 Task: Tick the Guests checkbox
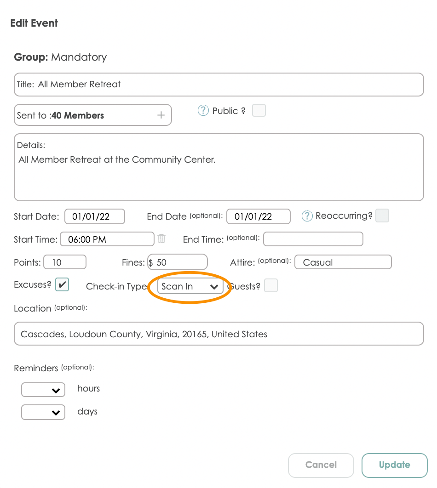(x=270, y=285)
